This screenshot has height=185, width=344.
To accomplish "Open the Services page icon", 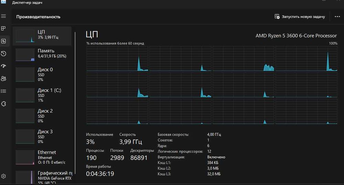I will pos(3,104).
